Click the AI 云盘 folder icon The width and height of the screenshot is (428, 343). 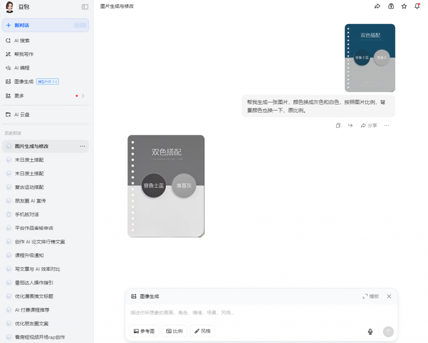click(8, 114)
